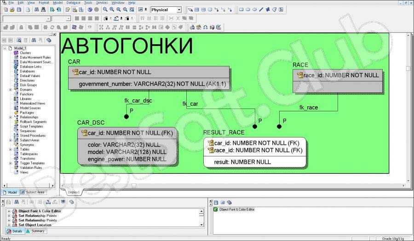414x241 pixels.
Task: Open the Model menu
Action: 58,3
